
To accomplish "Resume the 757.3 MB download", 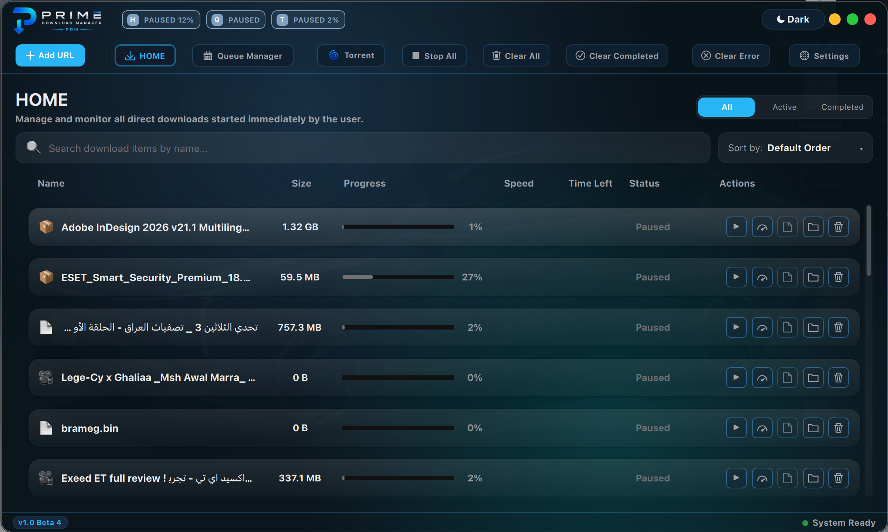I will pyautogui.click(x=736, y=327).
